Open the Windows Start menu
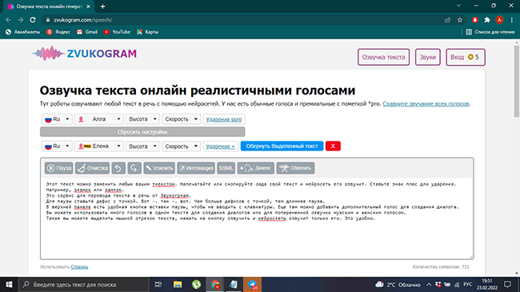Screen dimensions: 520x292 [x=9, y=284]
